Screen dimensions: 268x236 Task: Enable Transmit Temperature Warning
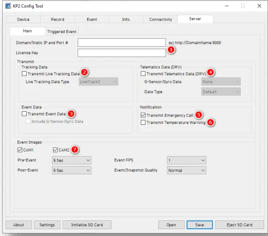coord(143,123)
